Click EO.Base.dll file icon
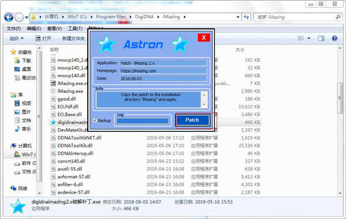 tap(53, 115)
